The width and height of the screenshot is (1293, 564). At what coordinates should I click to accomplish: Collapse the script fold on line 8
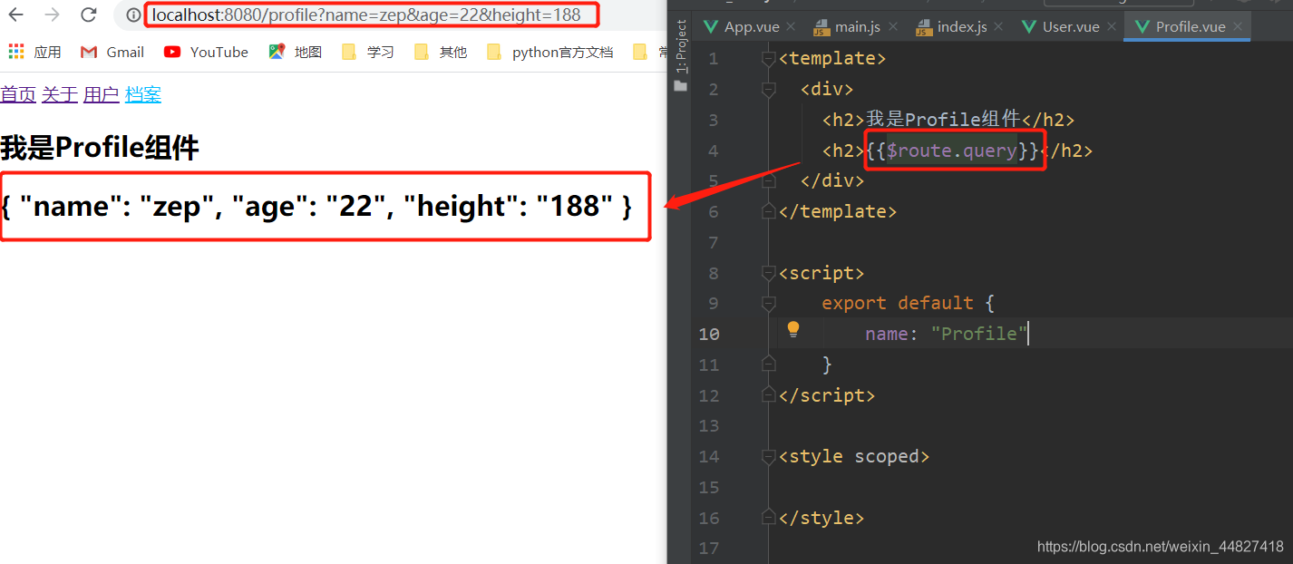(769, 273)
